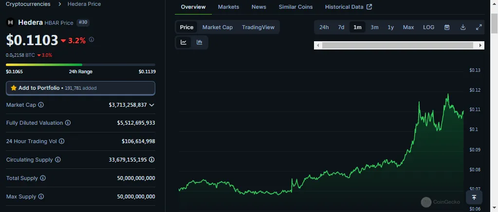Click the $3,713,258,837 market cap value
This screenshot has width=498, height=212.
click(x=128, y=105)
